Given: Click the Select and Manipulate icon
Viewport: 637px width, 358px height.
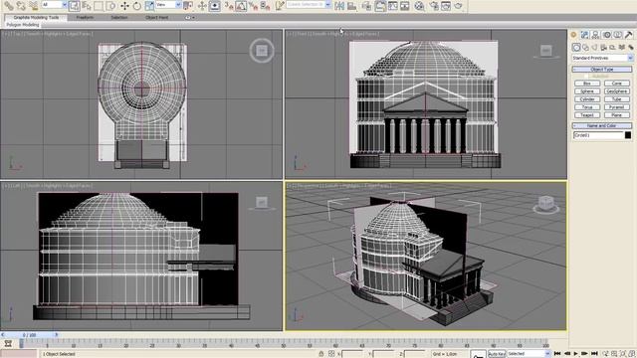Looking at the screenshot, I should [202, 6].
